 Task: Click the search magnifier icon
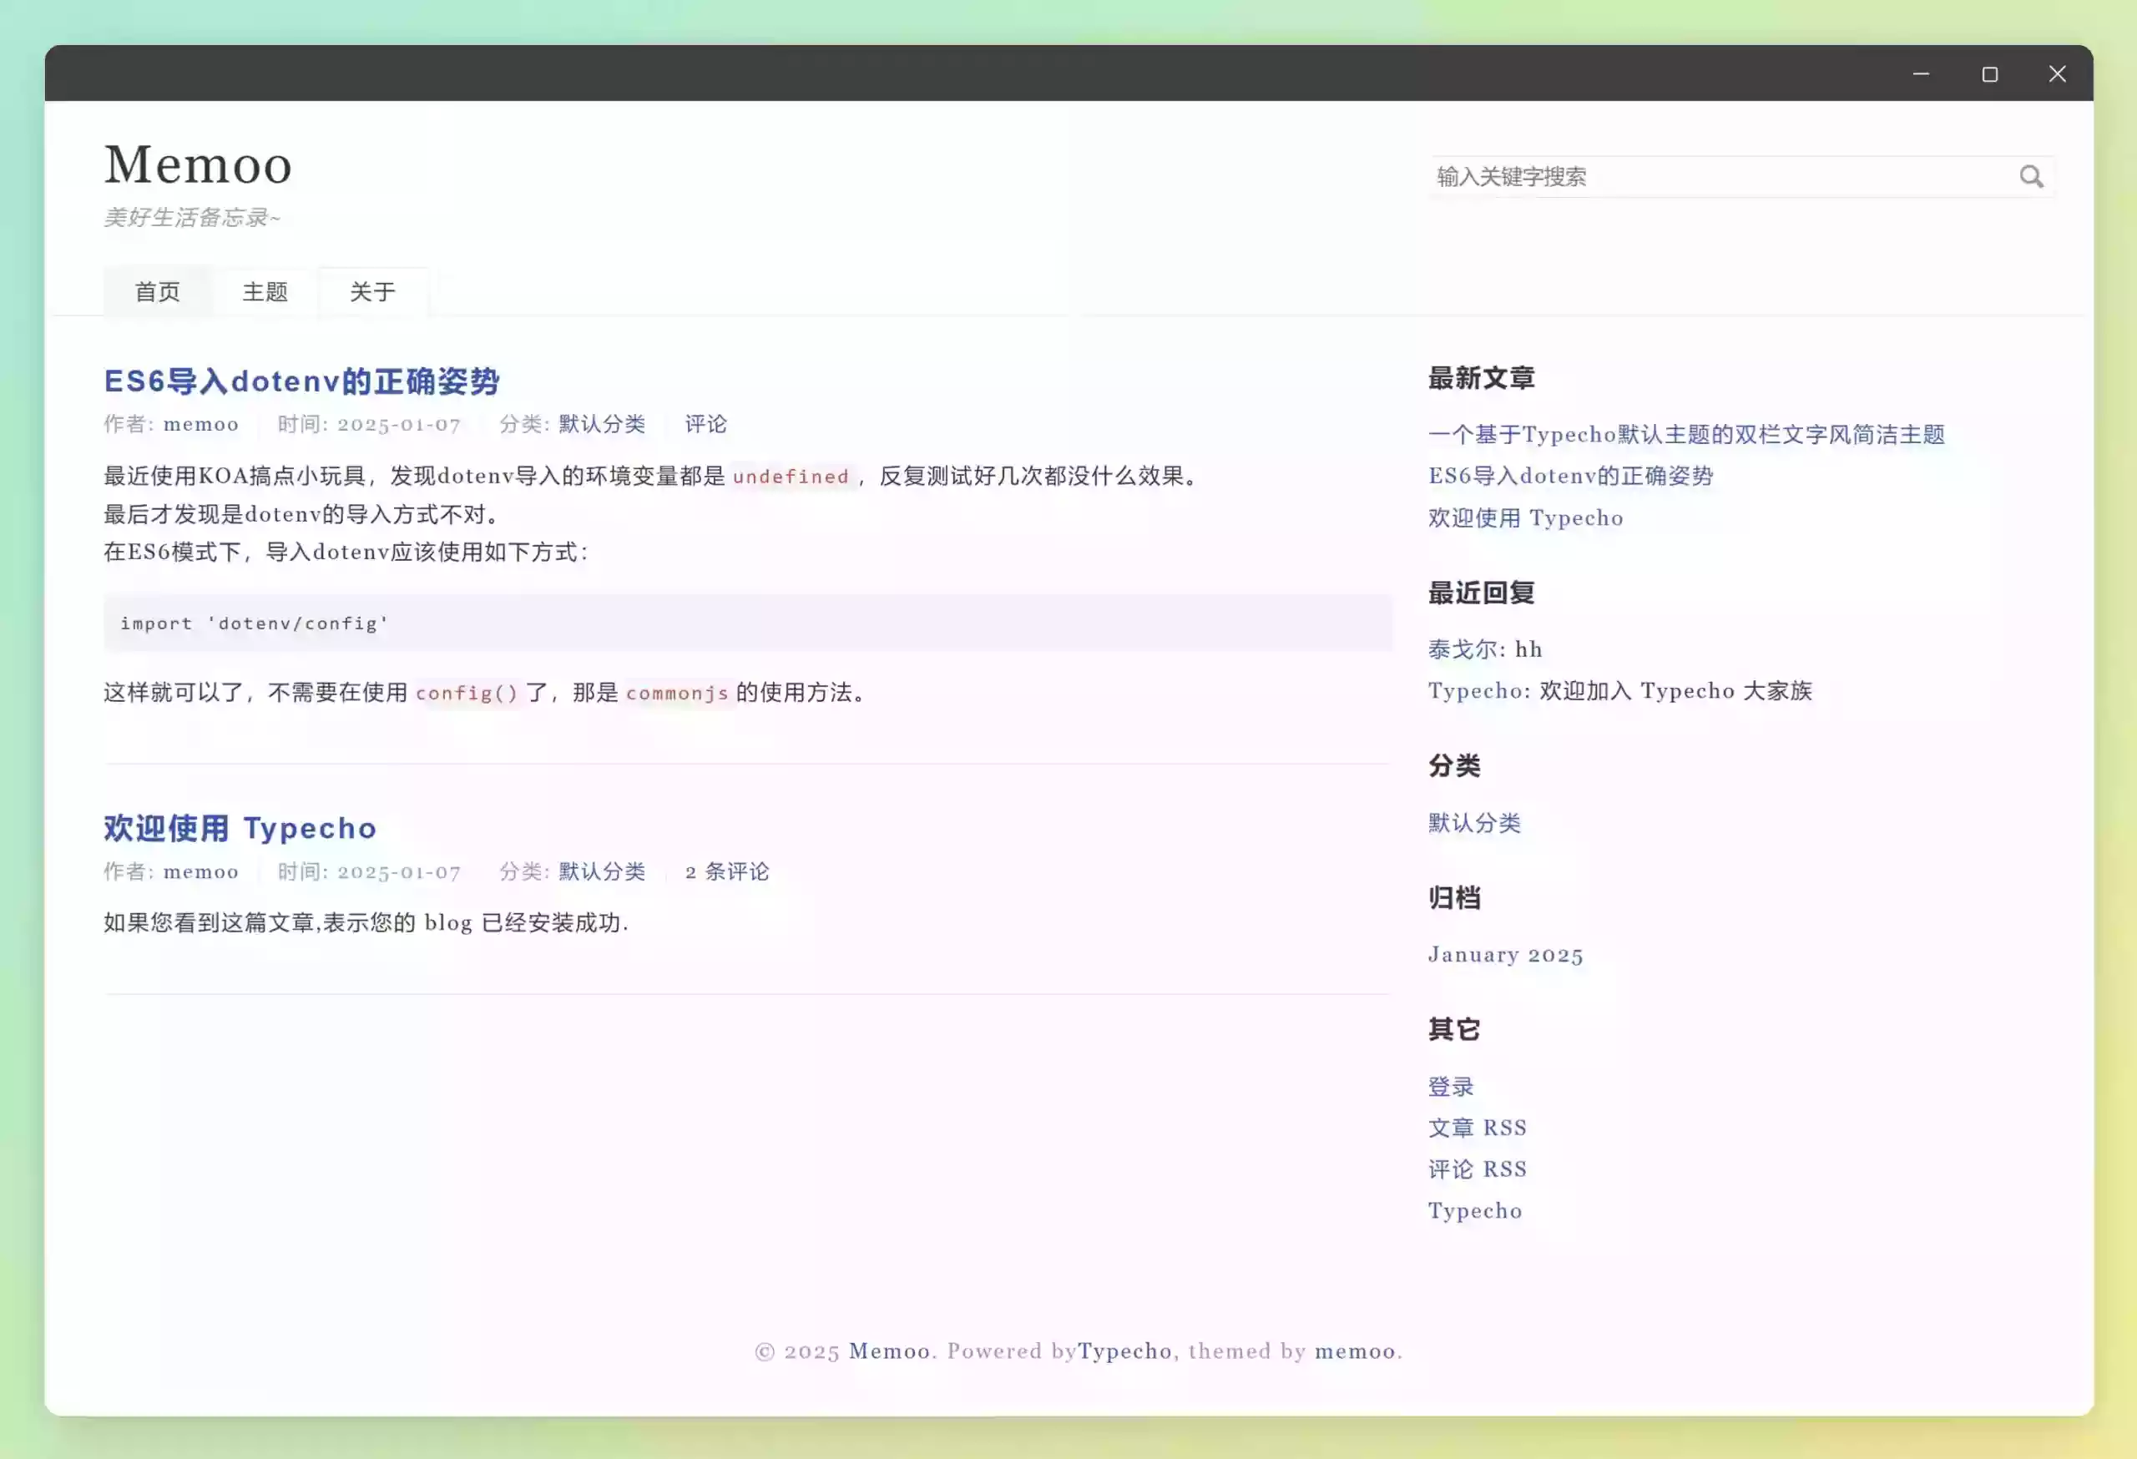[2032, 176]
